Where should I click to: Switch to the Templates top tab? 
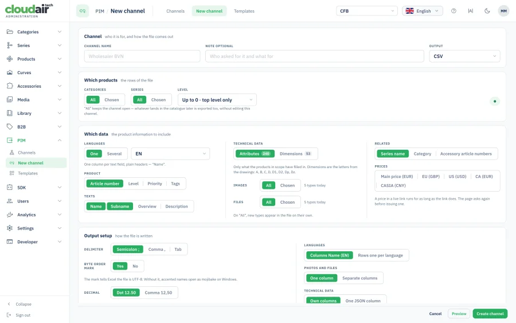tap(244, 11)
